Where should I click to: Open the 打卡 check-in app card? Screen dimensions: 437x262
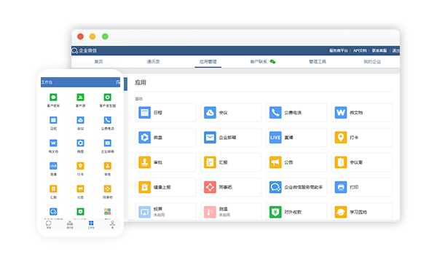362,138
